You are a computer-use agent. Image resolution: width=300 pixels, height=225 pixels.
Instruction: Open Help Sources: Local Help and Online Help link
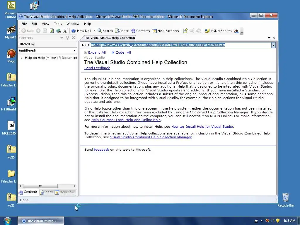point(126,120)
